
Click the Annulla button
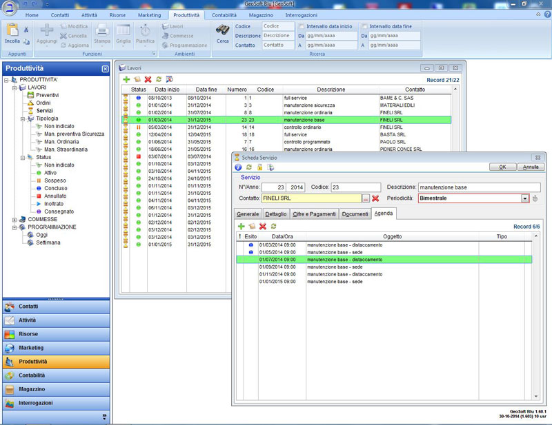[531, 167]
